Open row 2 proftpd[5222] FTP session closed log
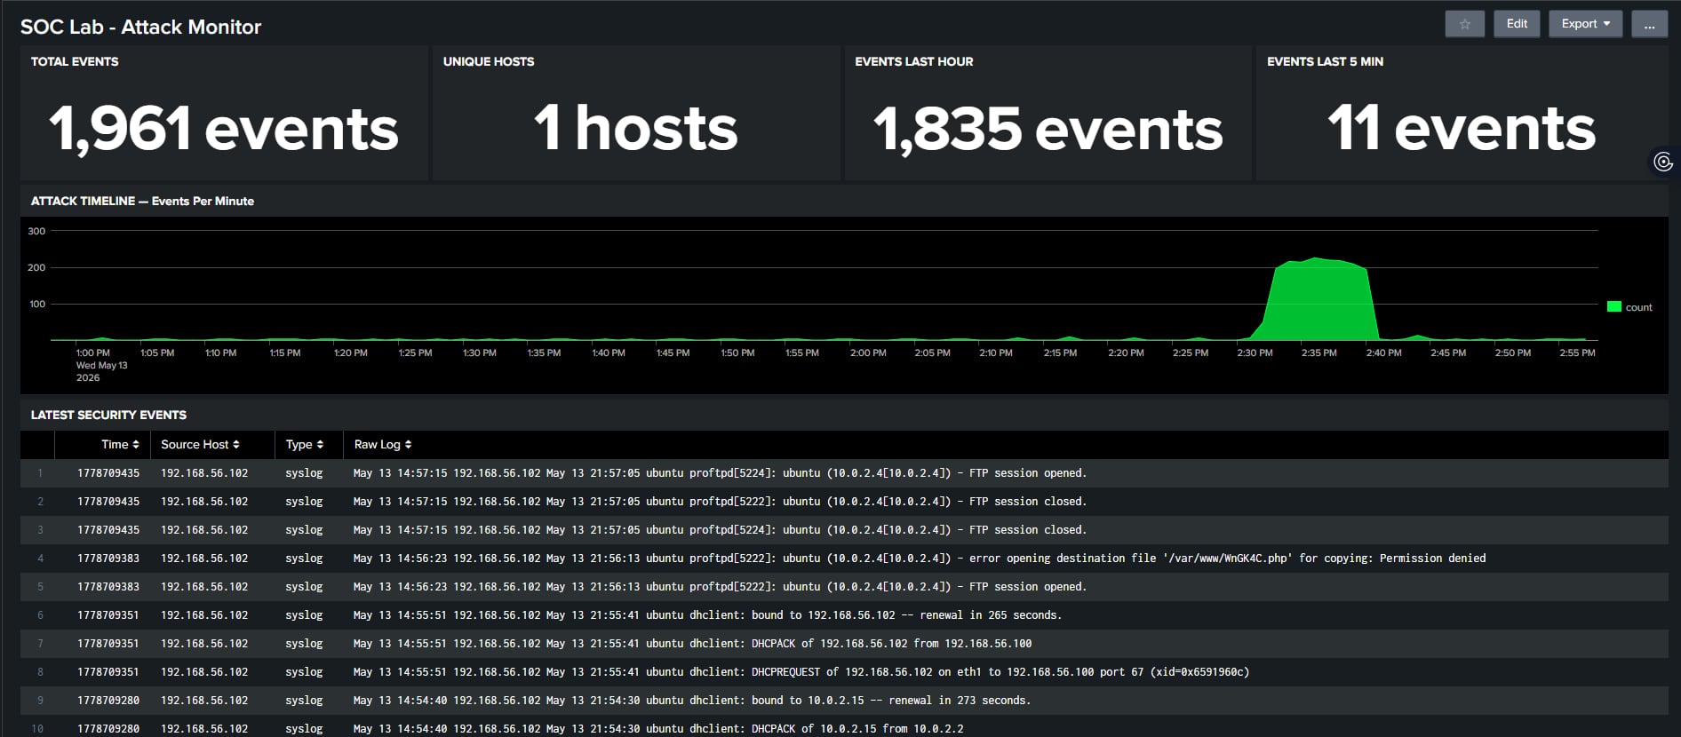The image size is (1681, 737). pyautogui.click(x=720, y=502)
